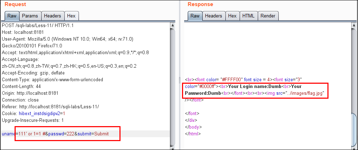Click the passwd parameter name
This screenshot has width=358, height=150.
pyautogui.click(x=56, y=134)
